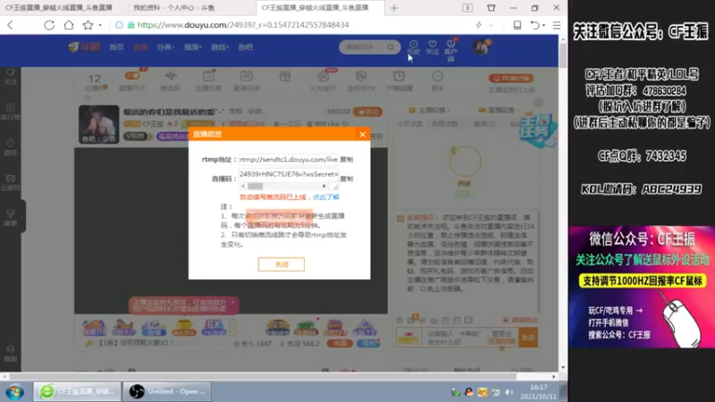The height and width of the screenshot is (402, 715).
Task: Click the rtmp地址 text field
Action: tap(288, 160)
